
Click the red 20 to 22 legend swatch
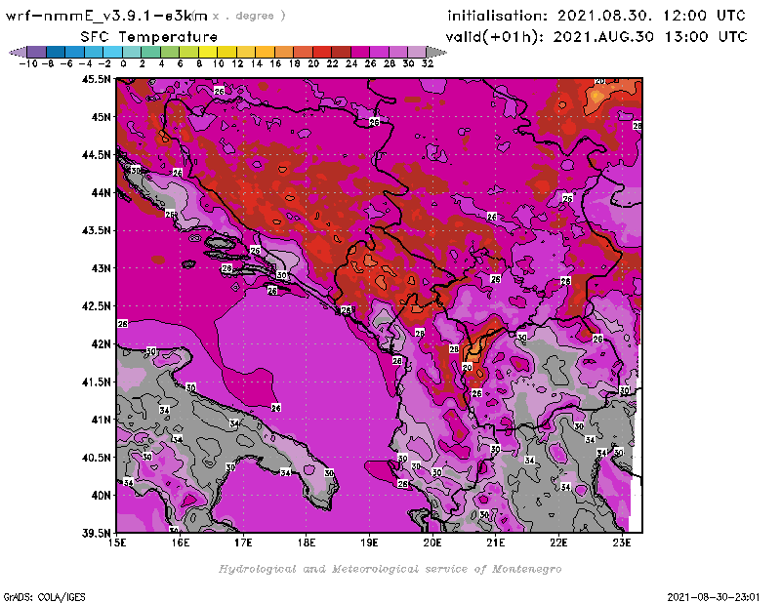pyautogui.click(x=322, y=52)
